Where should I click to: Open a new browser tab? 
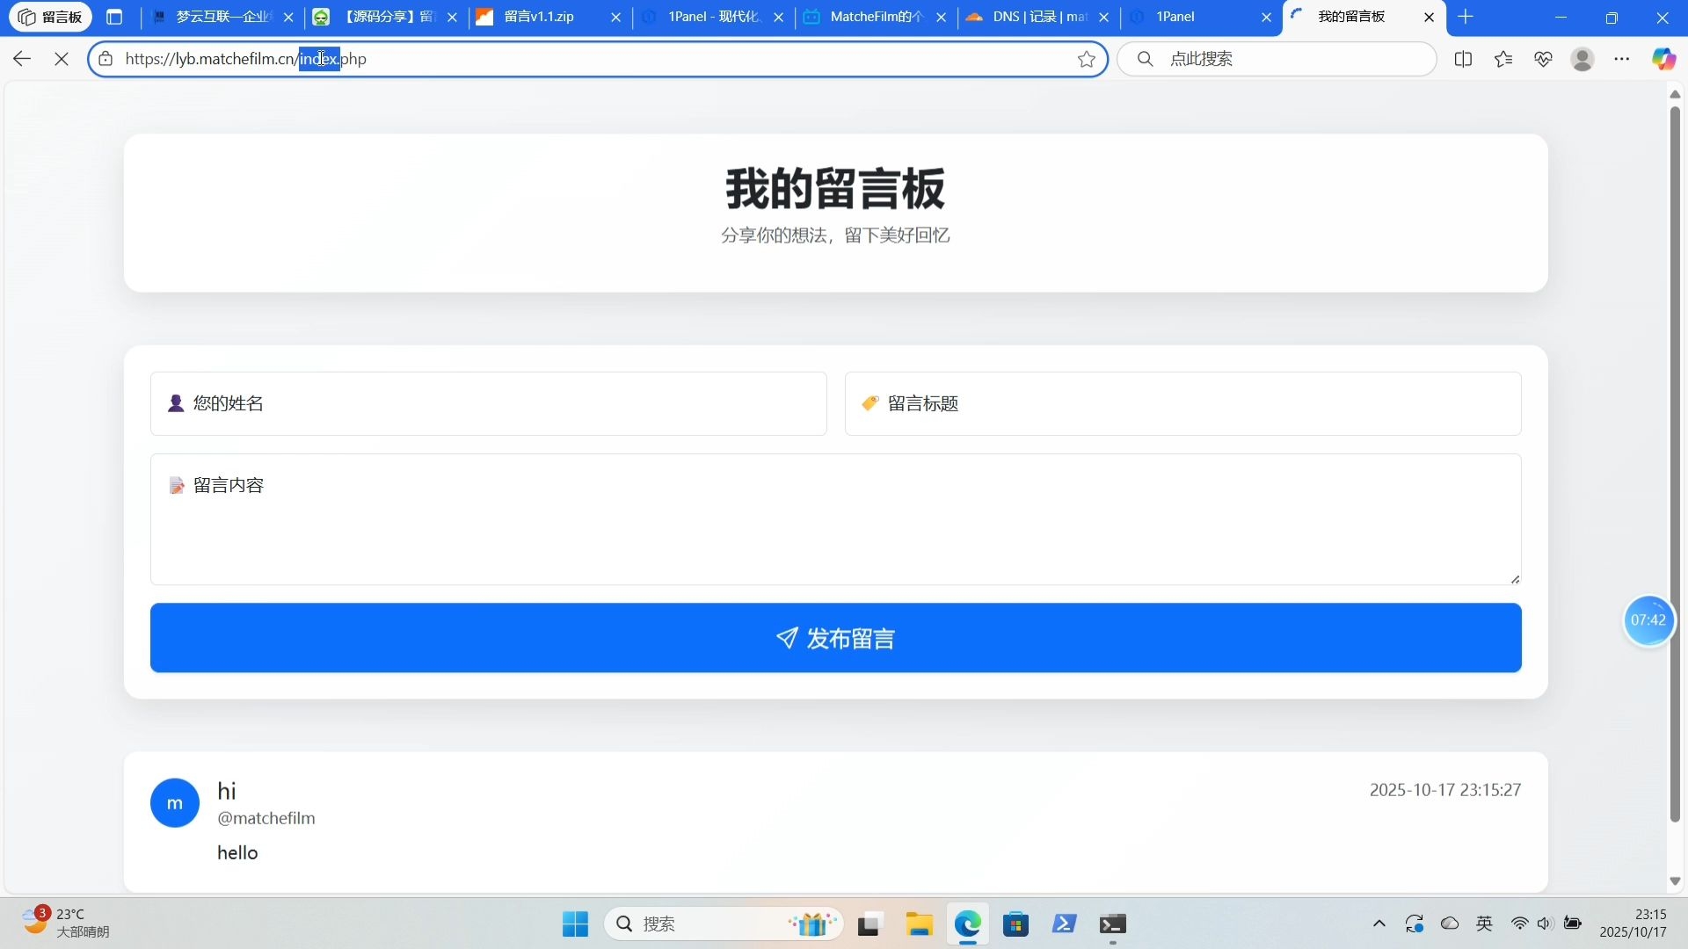tap(1466, 17)
